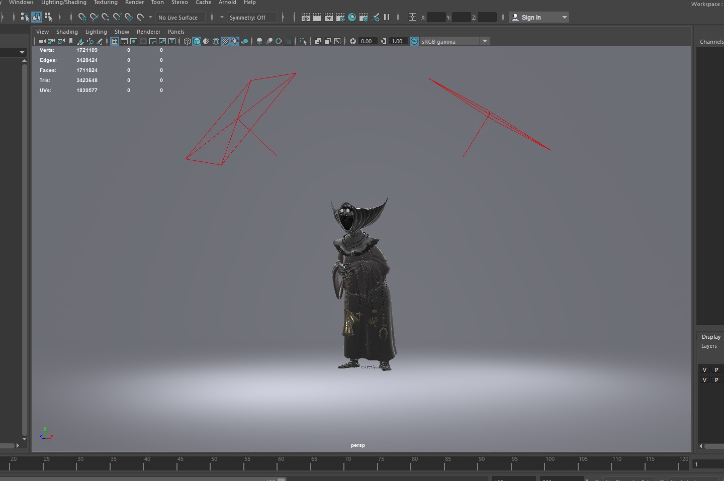Open the Show panel menu

122,32
